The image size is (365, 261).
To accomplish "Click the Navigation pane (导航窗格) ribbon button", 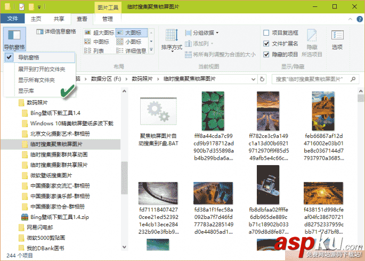I will tap(14, 39).
